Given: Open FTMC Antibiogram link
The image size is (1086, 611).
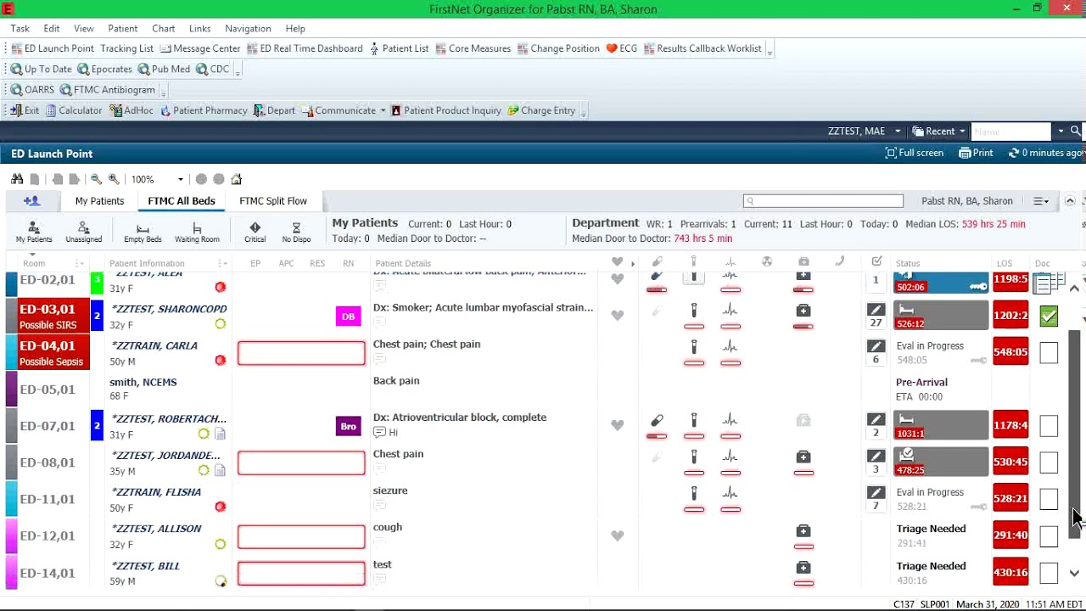Looking at the screenshot, I should (108, 89).
